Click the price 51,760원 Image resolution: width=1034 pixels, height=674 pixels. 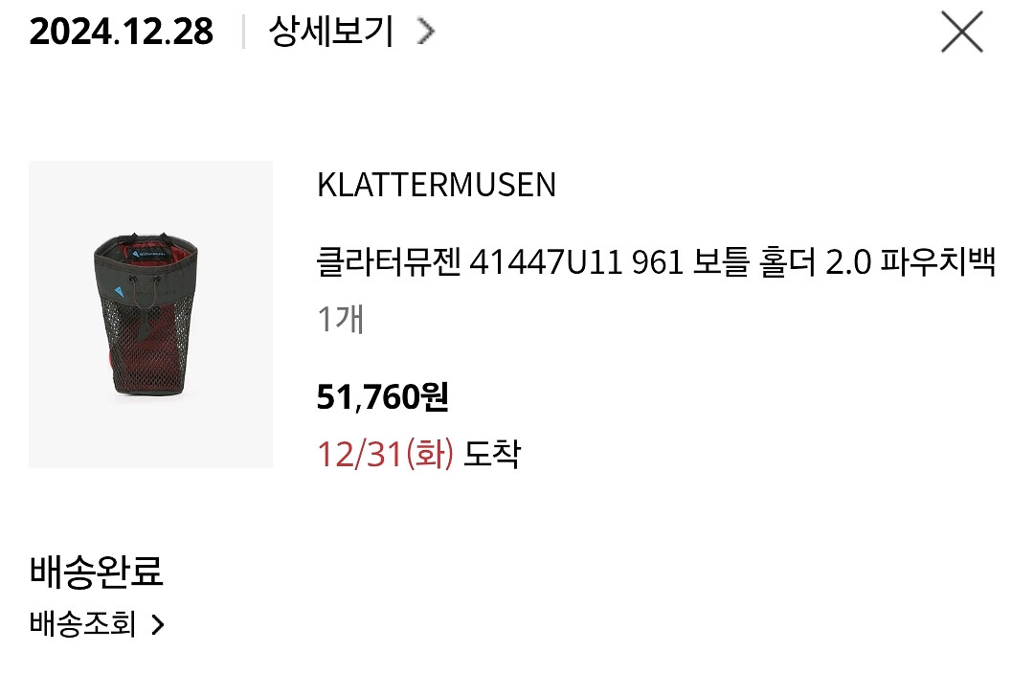point(382,397)
